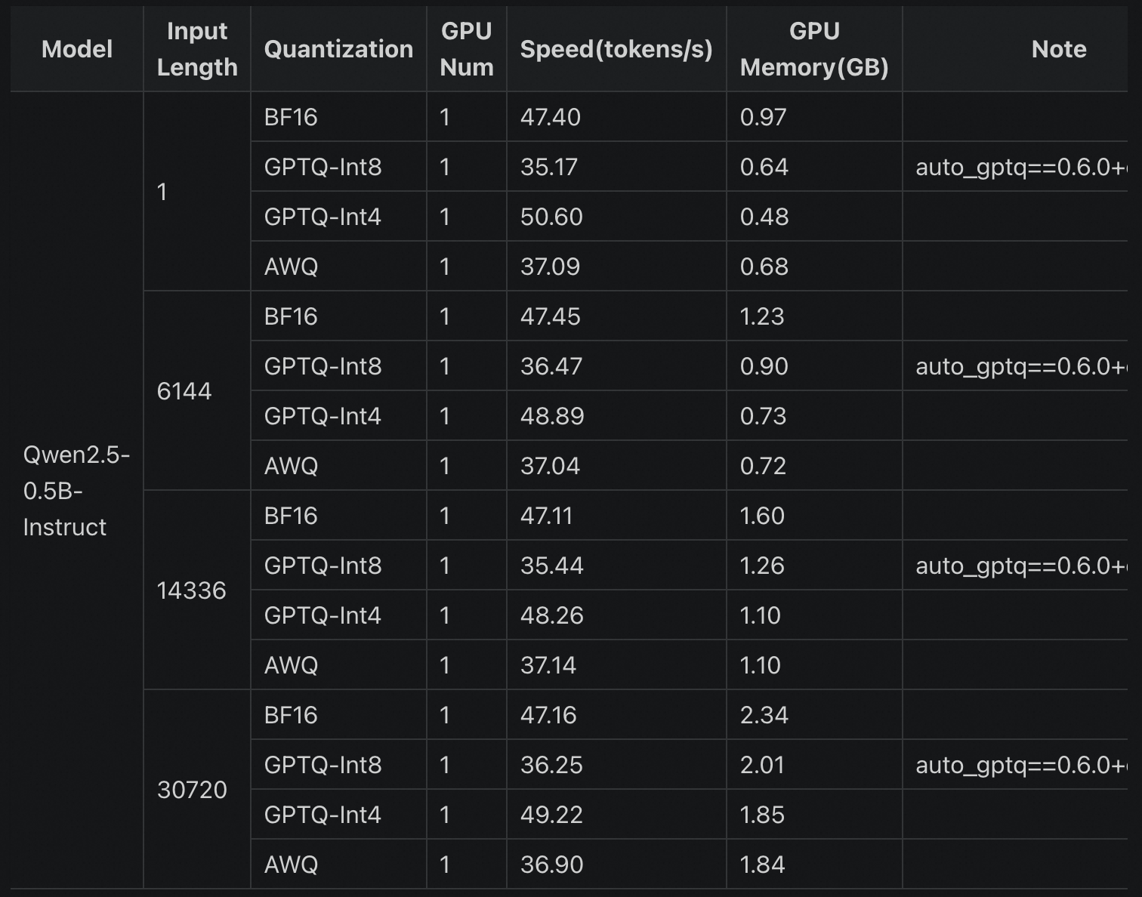Click the 6144 input length cell

(184, 391)
